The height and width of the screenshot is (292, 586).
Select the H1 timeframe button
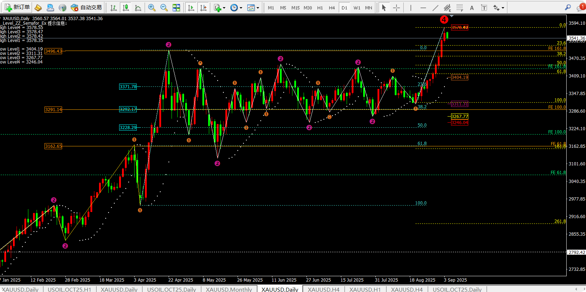click(320, 8)
